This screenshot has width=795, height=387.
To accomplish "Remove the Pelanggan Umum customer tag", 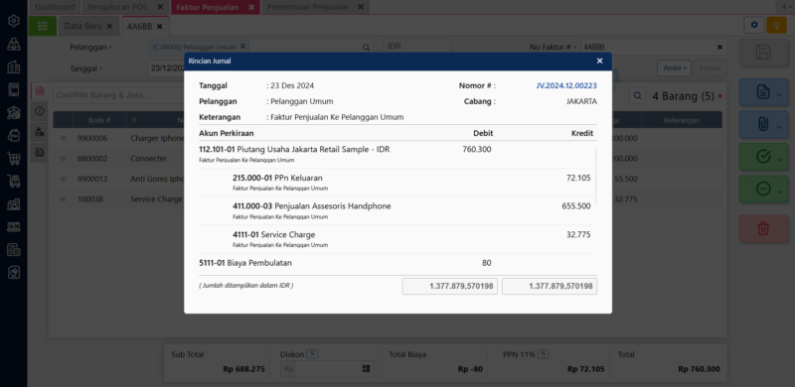I will coord(242,46).
